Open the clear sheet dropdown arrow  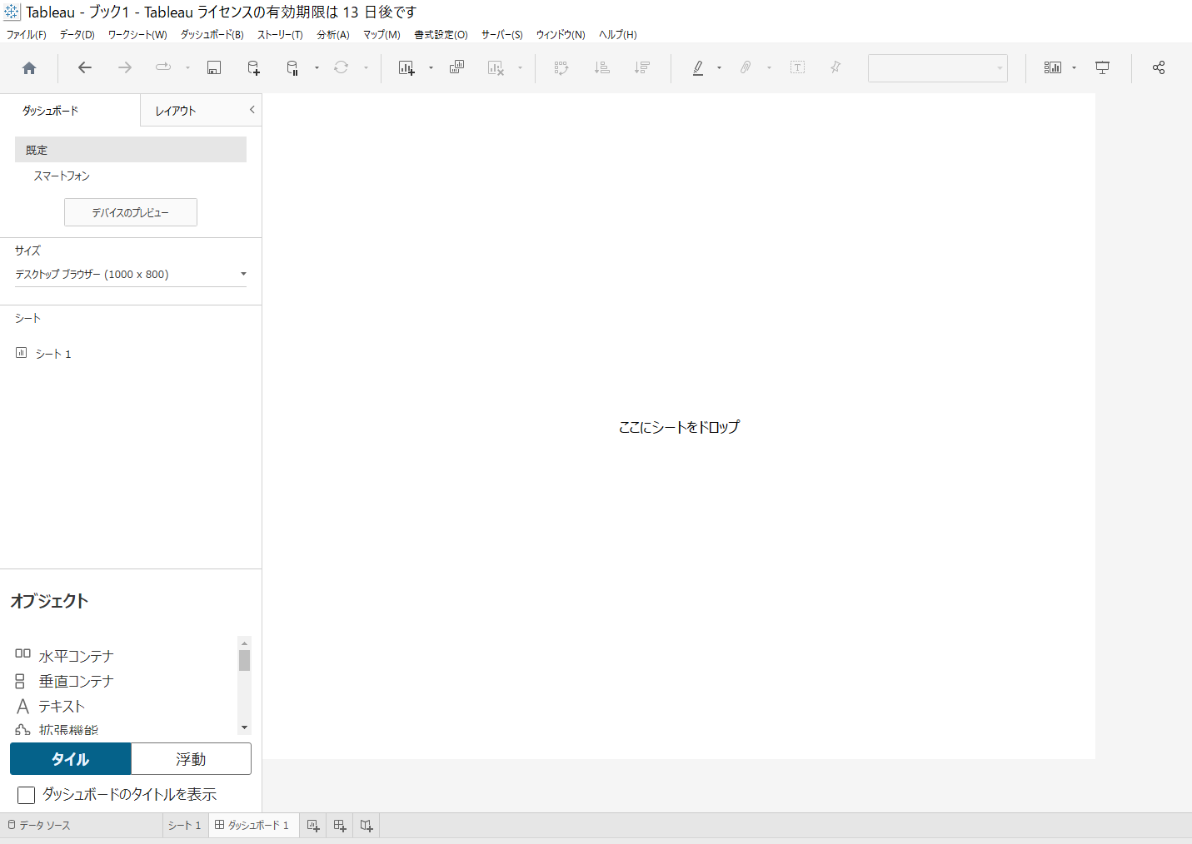click(520, 68)
